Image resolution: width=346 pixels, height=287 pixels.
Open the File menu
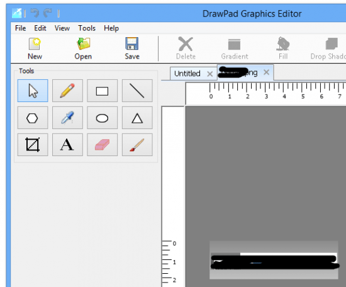(x=20, y=28)
